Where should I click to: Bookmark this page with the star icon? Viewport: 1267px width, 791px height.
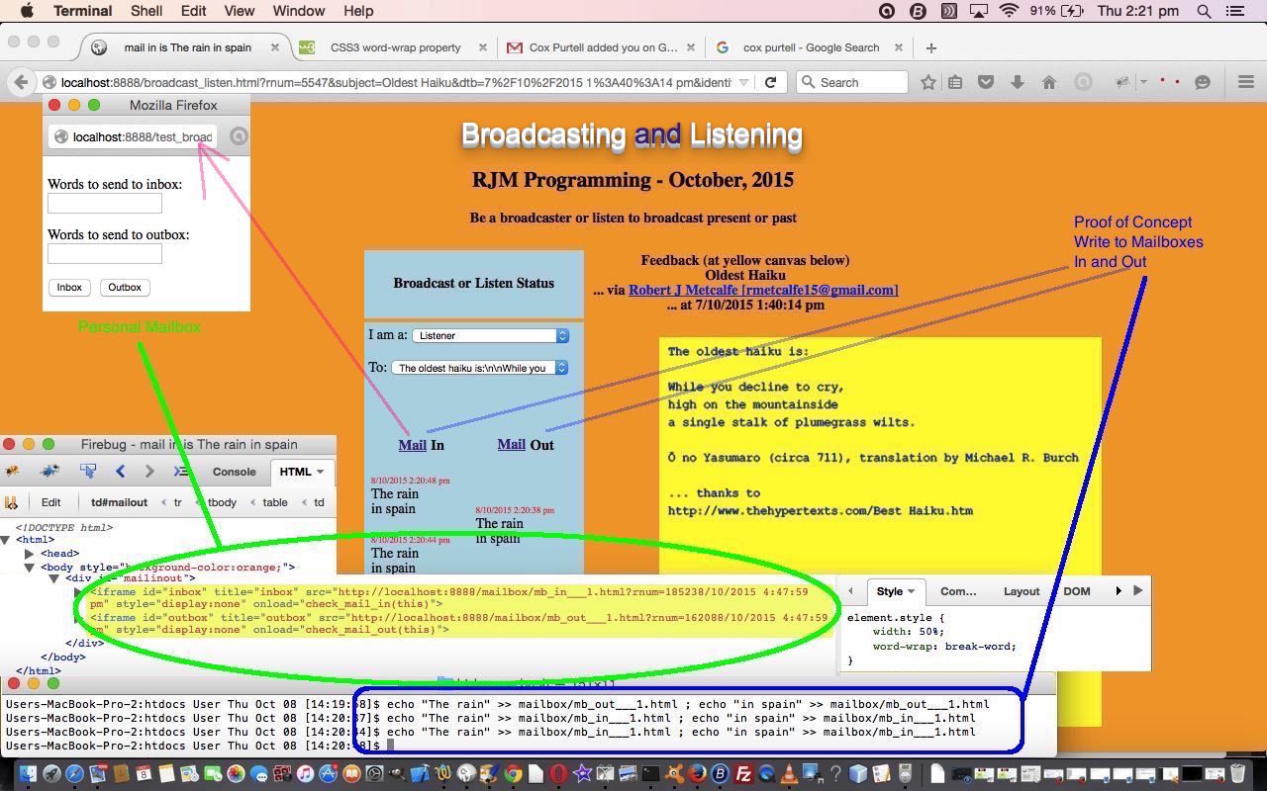(928, 83)
